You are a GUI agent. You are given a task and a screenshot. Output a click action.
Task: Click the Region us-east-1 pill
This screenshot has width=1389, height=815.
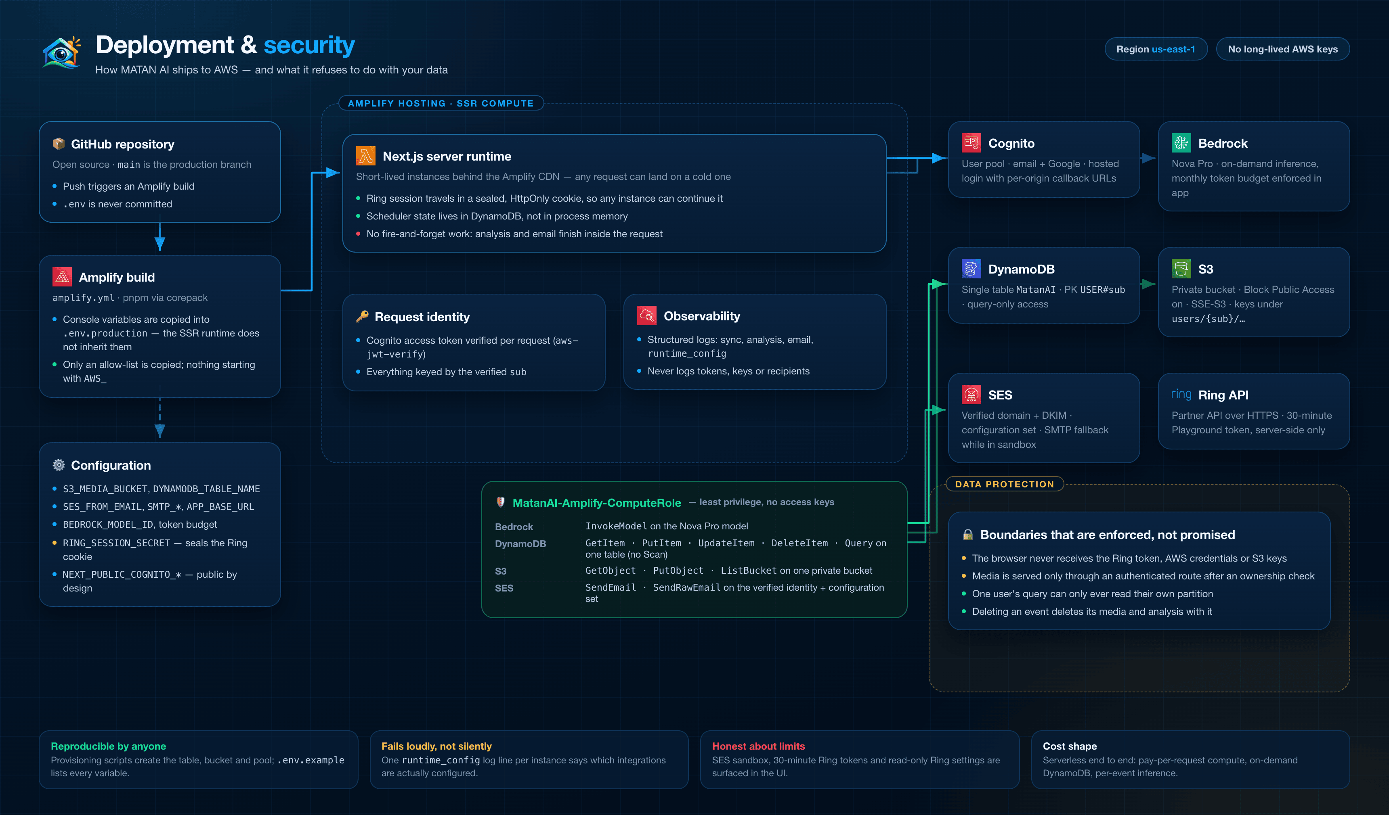[1156, 49]
